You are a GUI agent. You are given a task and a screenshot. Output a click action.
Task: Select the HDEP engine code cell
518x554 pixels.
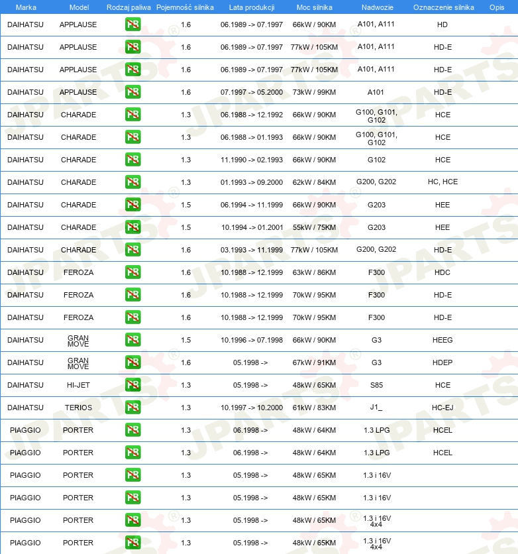coord(442,362)
